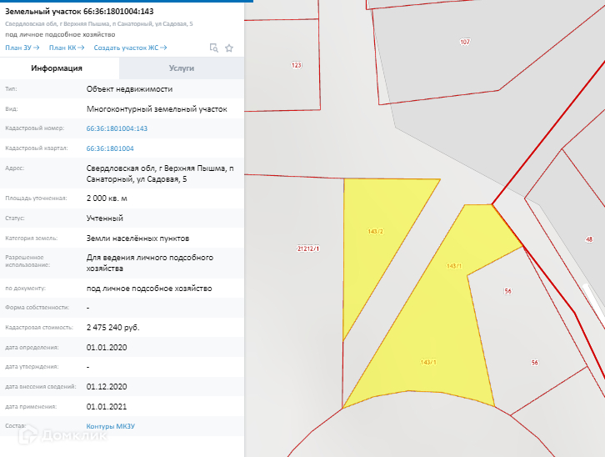Switch to the Услуги tab
The height and width of the screenshot is (457, 605).
(x=182, y=68)
